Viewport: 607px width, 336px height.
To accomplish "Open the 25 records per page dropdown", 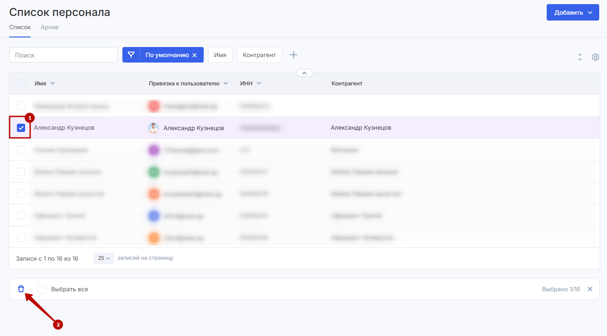I will pyautogui.click(x=104, y=258).
